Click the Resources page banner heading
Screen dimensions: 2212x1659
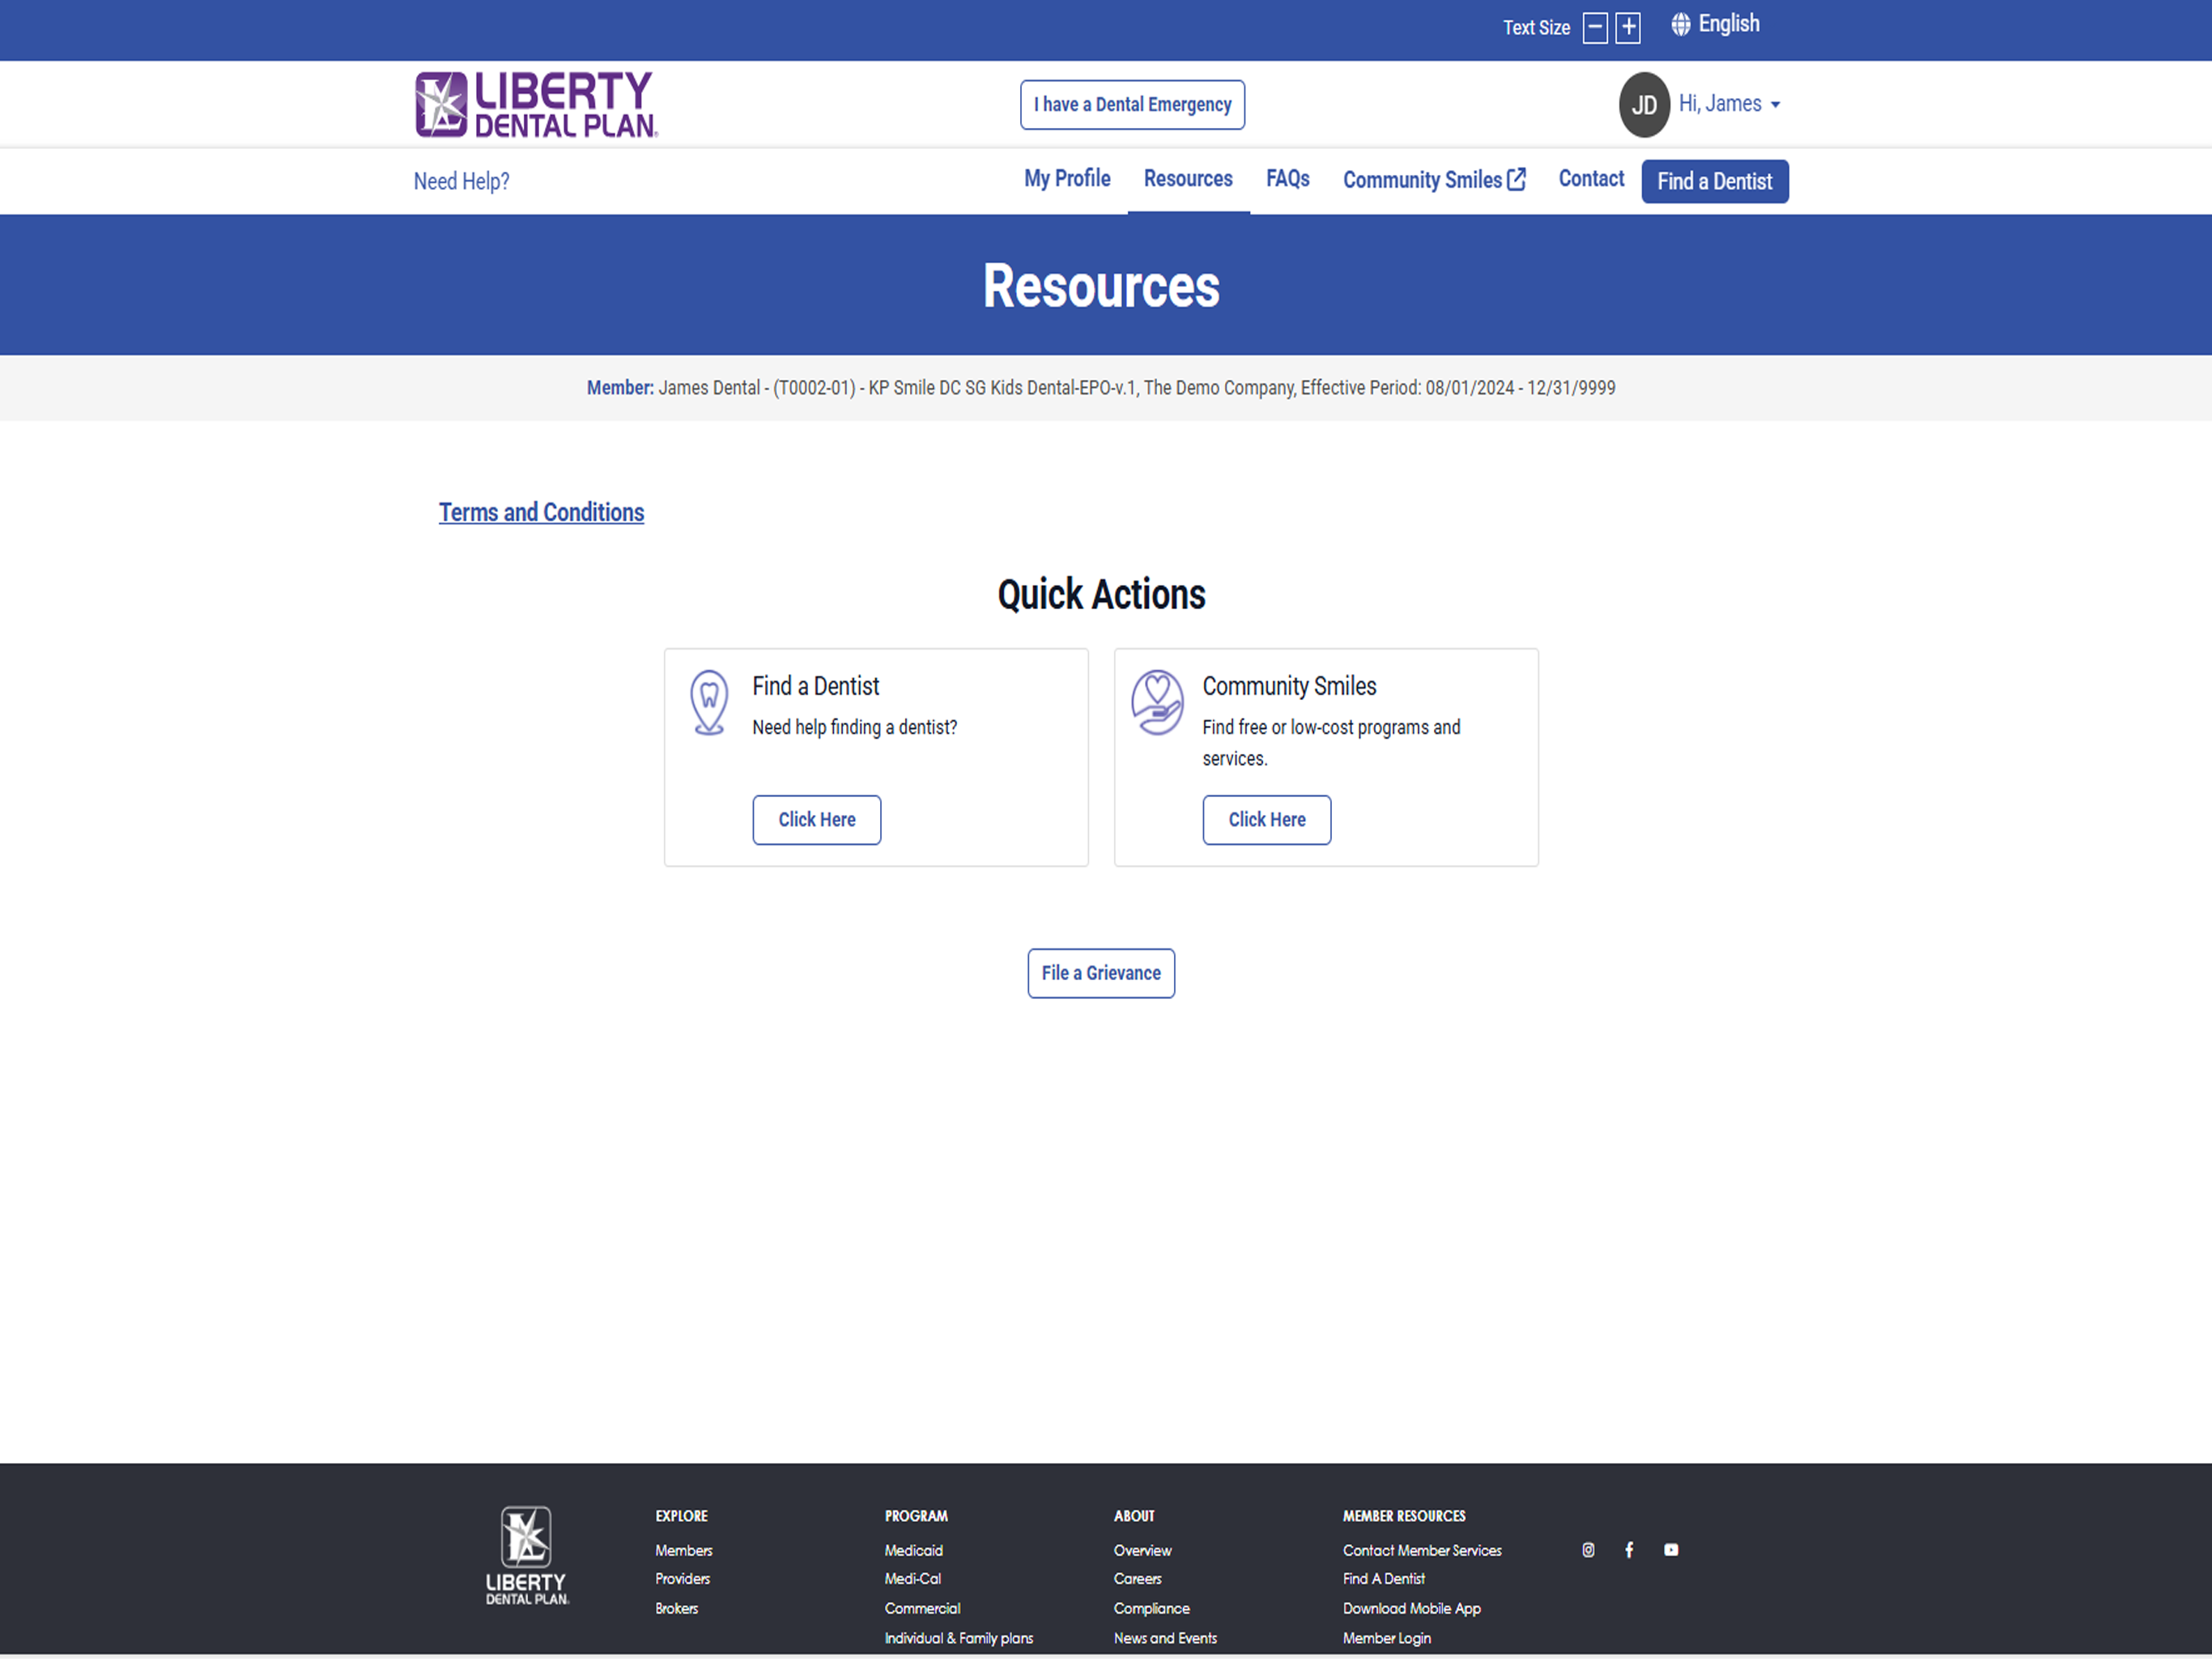click(x=1101, y=286)
